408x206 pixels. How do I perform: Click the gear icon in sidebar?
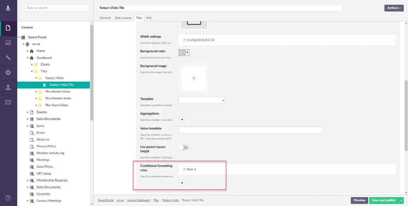pos(8,72)
